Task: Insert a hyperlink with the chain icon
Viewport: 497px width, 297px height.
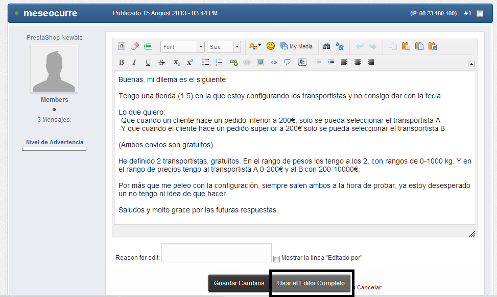Action: 233,62
